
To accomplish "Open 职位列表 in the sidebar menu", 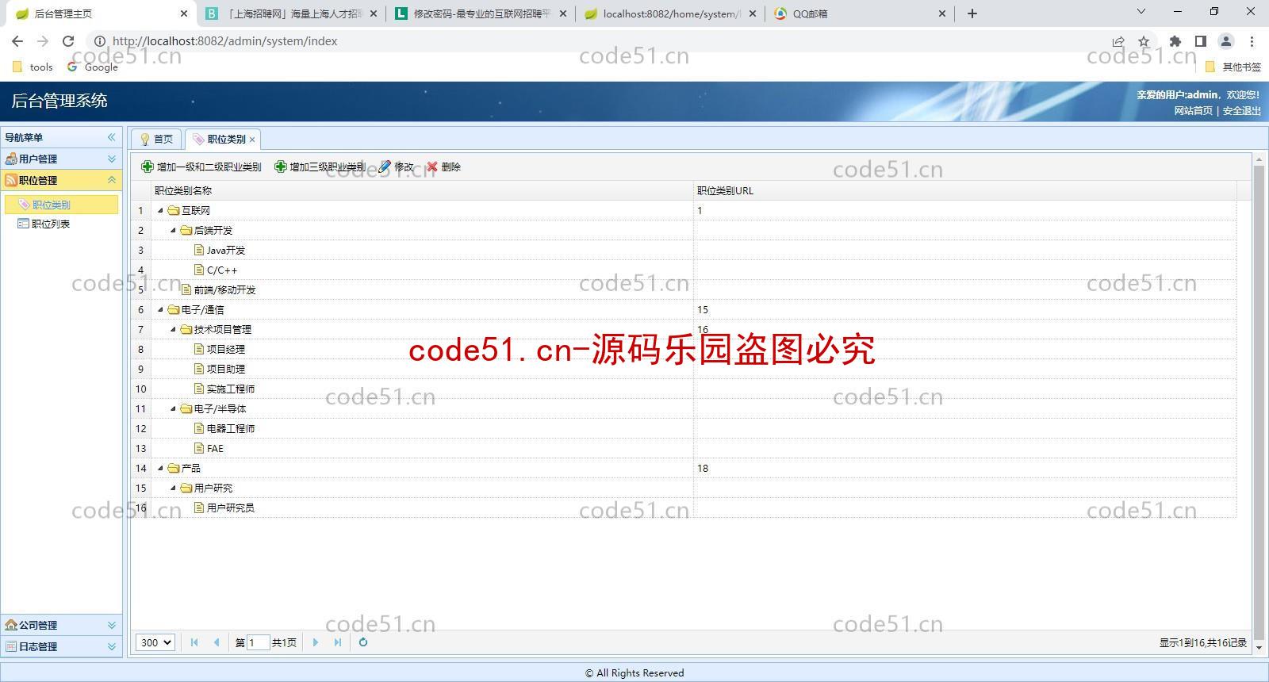I will tap(61, 224).
